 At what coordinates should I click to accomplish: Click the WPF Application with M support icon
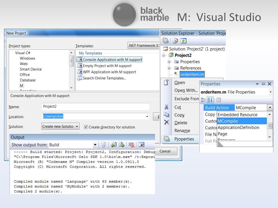pyautogui.click(x=80, y=72)
